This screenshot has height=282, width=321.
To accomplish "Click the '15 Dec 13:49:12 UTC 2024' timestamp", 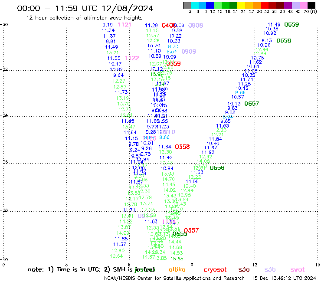I will coord(284,279).
